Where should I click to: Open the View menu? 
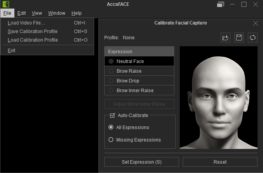click(37, 13)
